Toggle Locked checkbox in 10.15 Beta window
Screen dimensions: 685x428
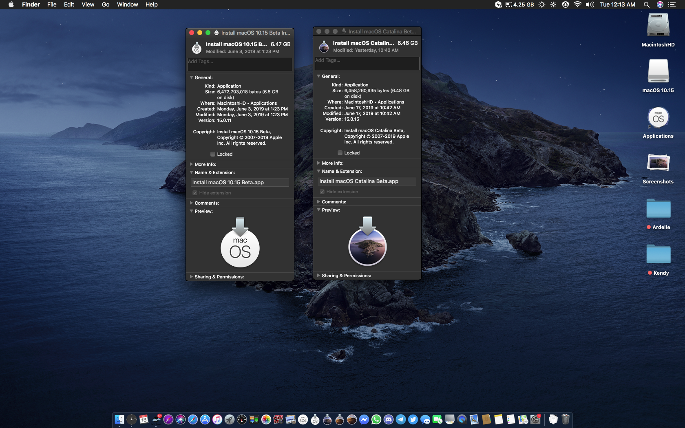point(213,154)
